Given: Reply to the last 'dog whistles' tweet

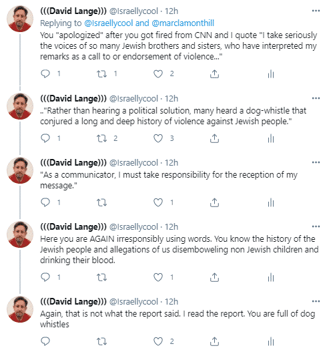Looking at the screenshot, I should (45, 341).
